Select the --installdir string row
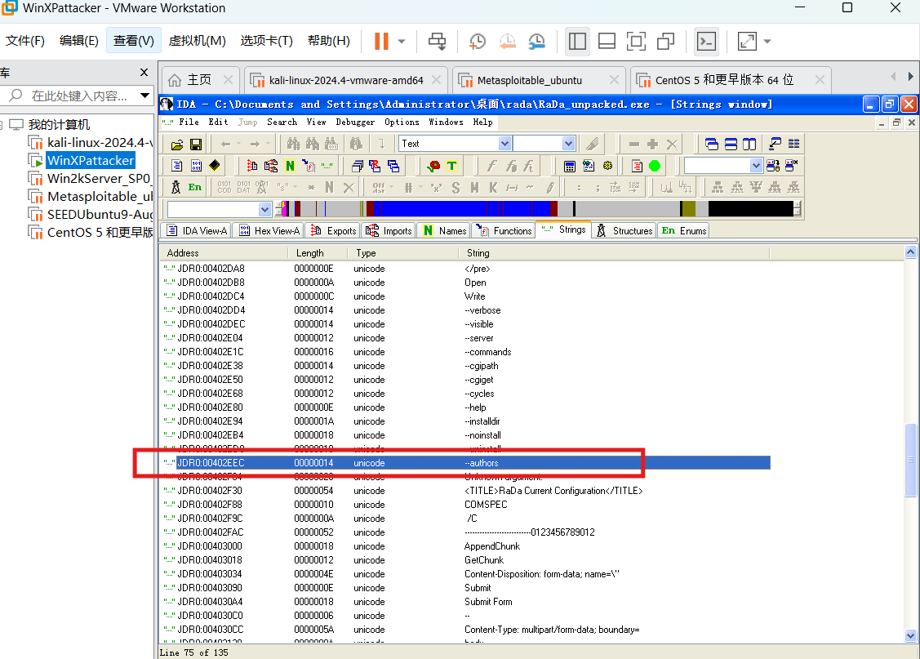 click(x=466, y=421)
